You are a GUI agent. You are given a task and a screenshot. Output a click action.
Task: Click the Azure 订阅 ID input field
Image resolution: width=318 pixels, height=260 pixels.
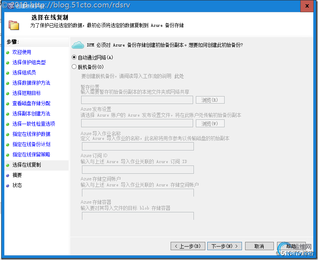138,170
